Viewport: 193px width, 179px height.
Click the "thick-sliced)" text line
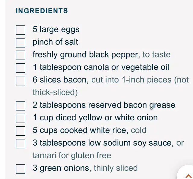(55, 92)
